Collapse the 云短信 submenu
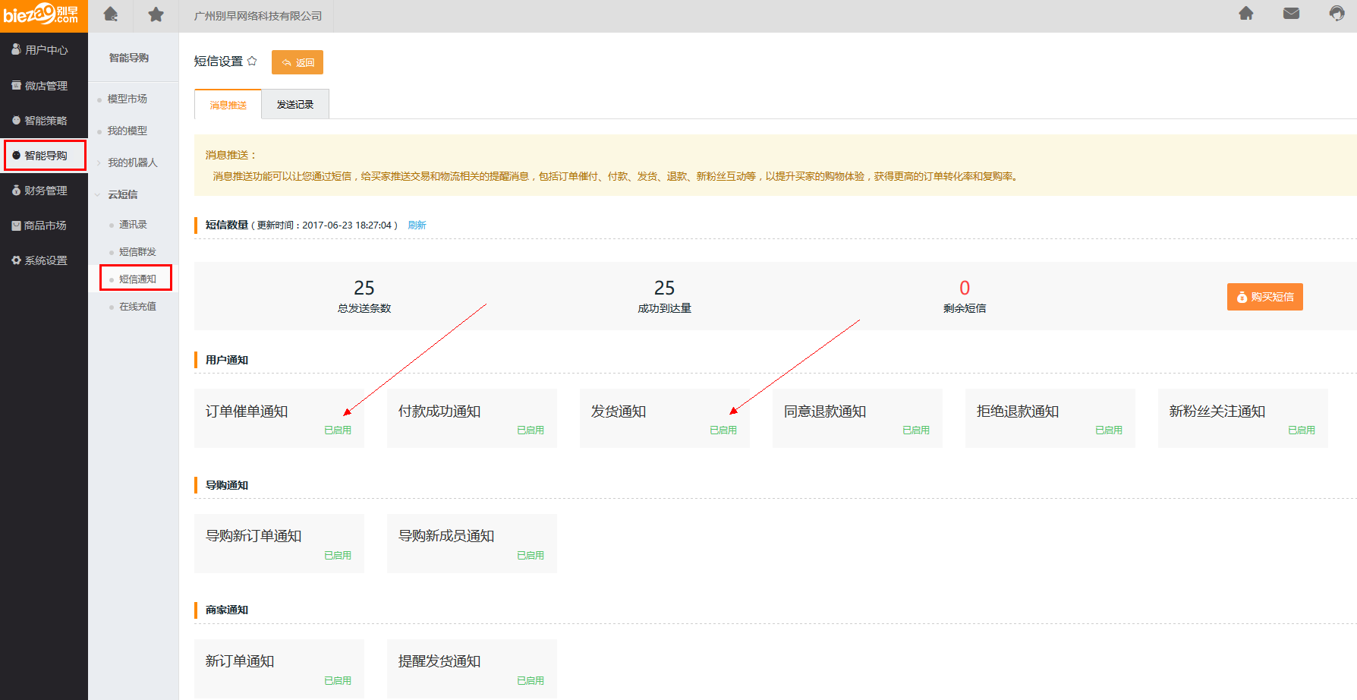1357x700 pixels. [121, 195]
